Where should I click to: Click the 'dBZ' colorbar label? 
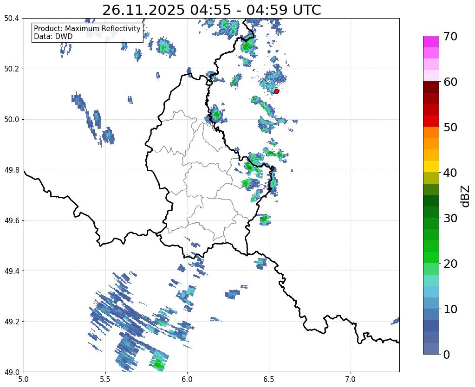pos(466,196)
